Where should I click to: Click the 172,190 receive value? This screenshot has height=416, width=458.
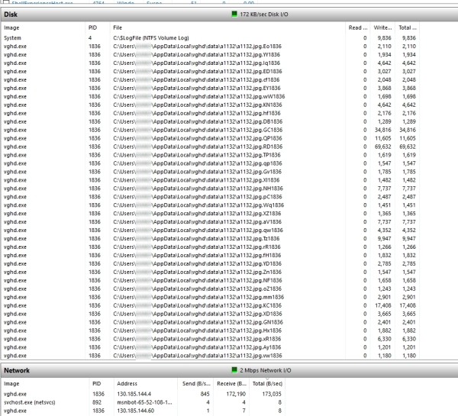(x=236, y=394)
